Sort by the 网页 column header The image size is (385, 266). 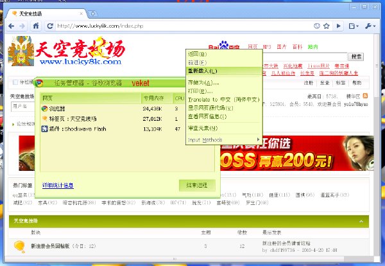tap(91, 98)
